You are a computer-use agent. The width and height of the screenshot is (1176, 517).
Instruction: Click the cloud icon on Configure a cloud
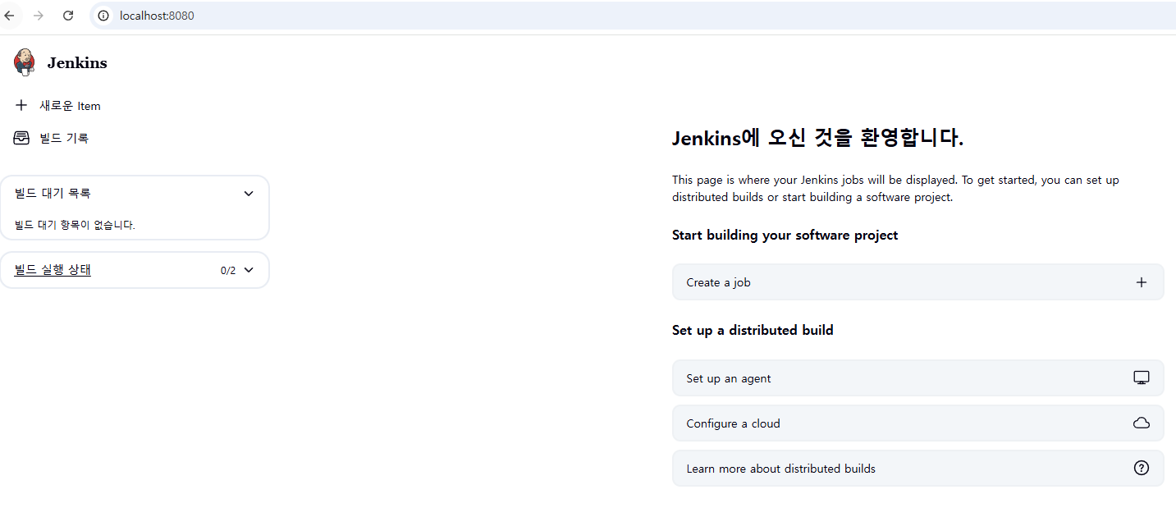pyautogui.click(x=1141, y=423)
